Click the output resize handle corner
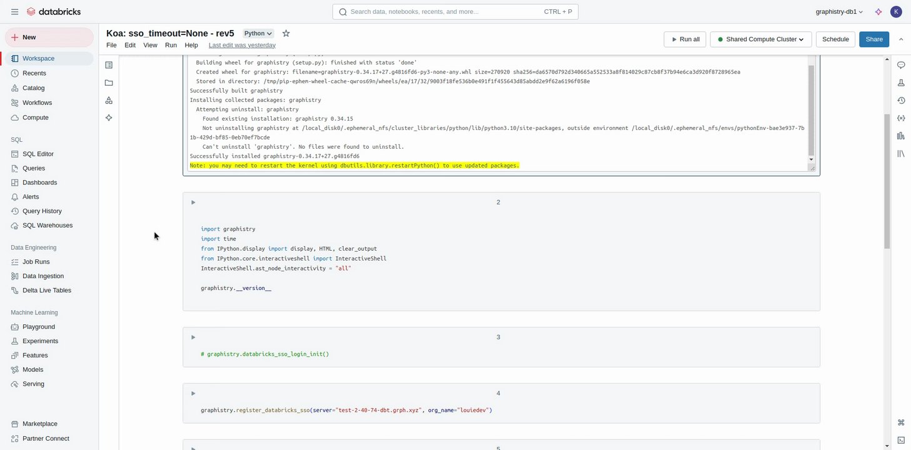911x450 pixels. [812, 167]
